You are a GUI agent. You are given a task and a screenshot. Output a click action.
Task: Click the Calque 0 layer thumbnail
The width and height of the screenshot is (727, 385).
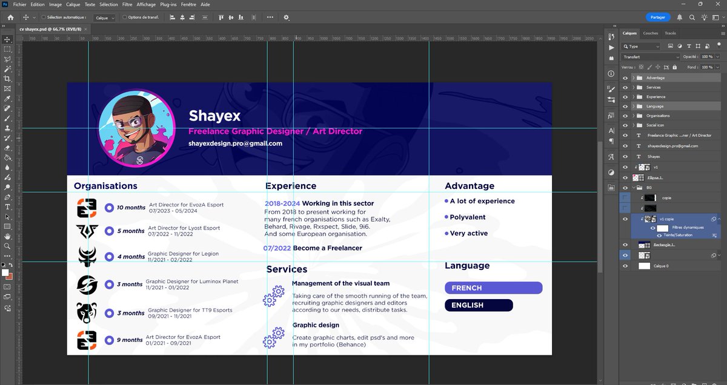tap(644, 266)
